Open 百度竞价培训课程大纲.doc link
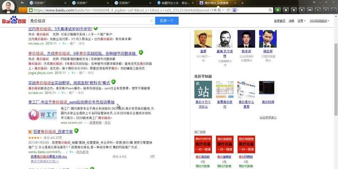The height and width of the screenshot is (169, 338). click(x=49, y=157)
